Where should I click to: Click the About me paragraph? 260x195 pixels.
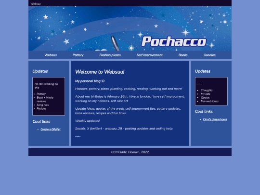pyautogui.click(x=130, y=99)
